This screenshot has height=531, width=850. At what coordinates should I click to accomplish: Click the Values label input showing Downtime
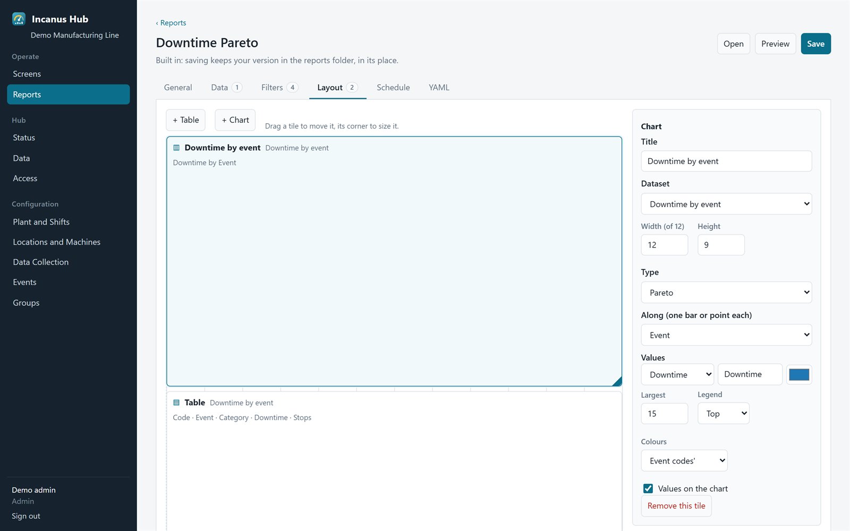[750, 374]
